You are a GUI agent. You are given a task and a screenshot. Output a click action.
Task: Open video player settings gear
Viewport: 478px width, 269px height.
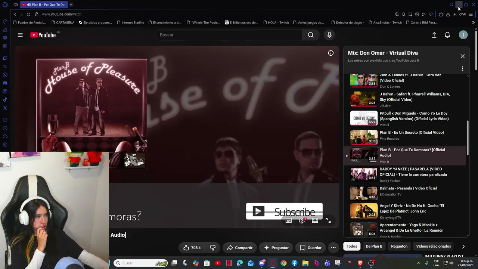302,220
